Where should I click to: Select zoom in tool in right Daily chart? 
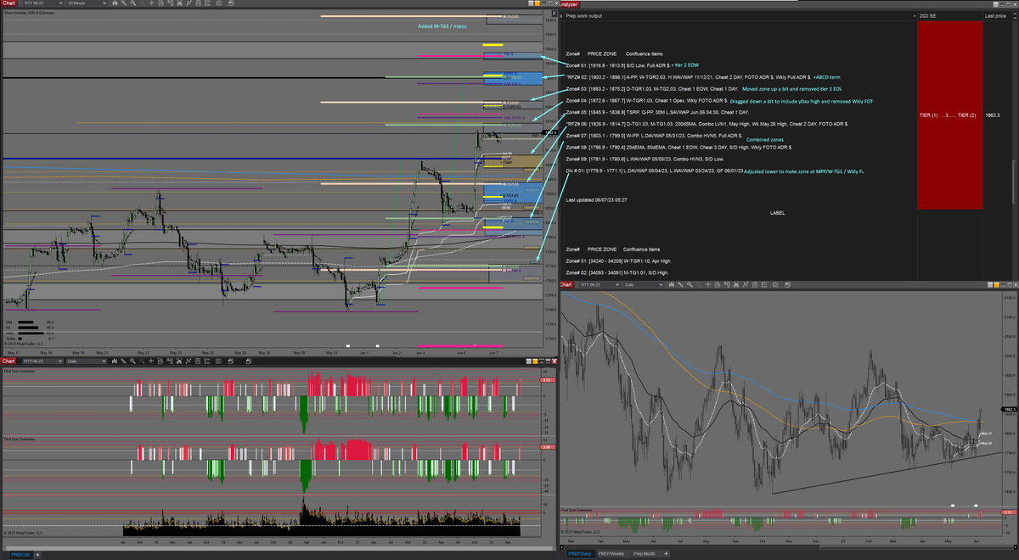click(x=690, y=285)
